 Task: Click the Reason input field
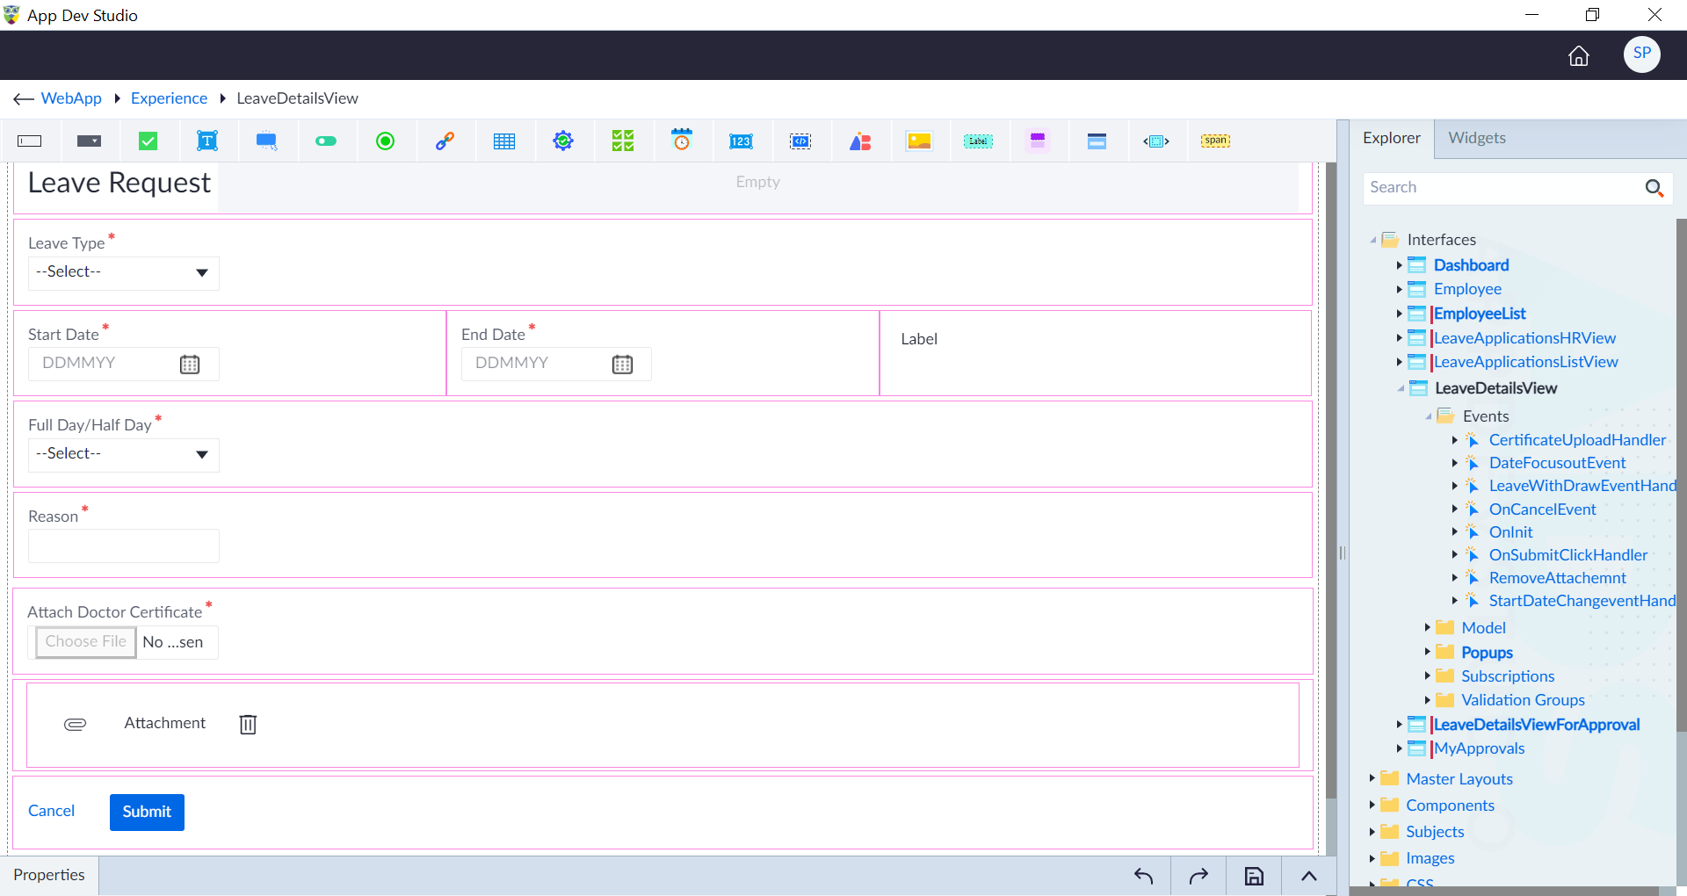(x=124, y=546)
